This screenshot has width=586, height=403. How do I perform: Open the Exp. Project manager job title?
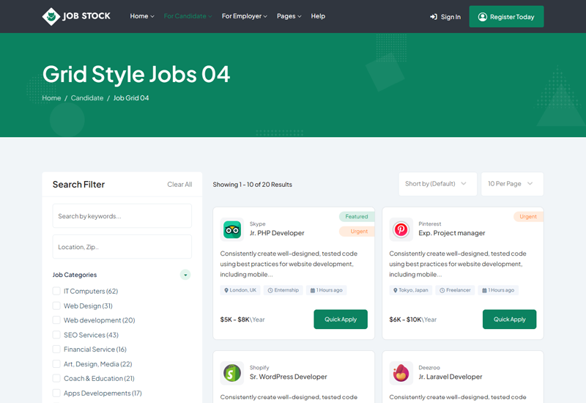[x=452, y=233]
